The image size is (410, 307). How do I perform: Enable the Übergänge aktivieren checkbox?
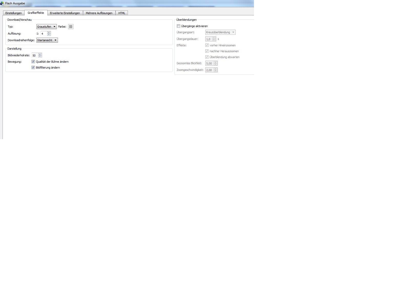(179, 26)
